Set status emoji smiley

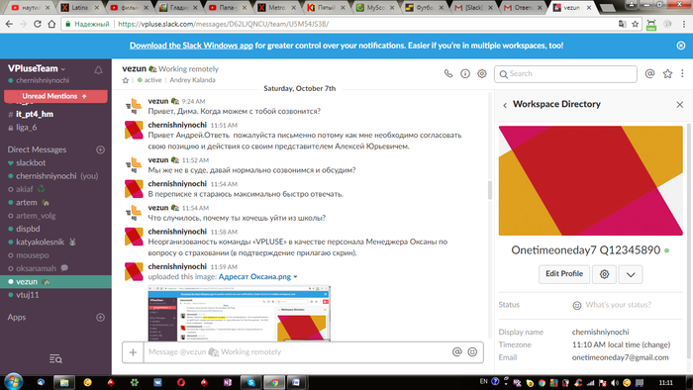click(577, 305)
